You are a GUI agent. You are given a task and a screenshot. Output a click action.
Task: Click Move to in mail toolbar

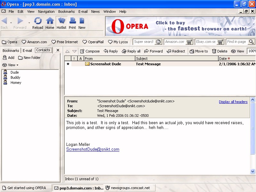[x=199, y=51]
